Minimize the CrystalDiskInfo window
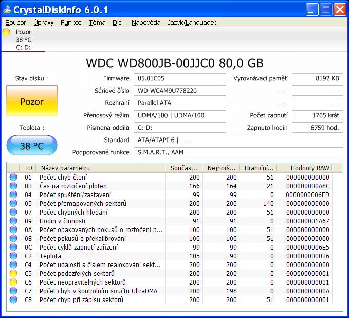Viewport: 350px width, 318px height. tap(312, 10)
